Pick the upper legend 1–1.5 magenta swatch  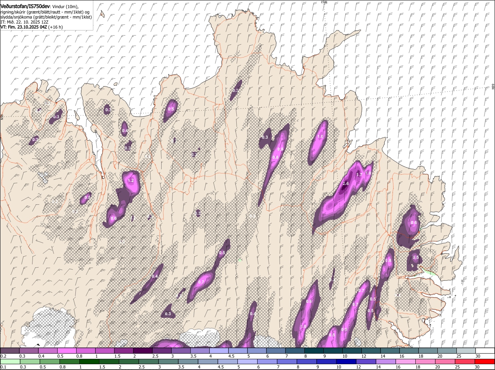click(105, 350)
